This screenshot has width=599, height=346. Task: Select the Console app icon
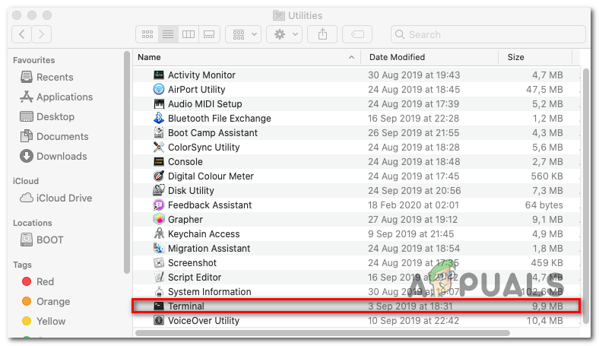tap(159, 162)
